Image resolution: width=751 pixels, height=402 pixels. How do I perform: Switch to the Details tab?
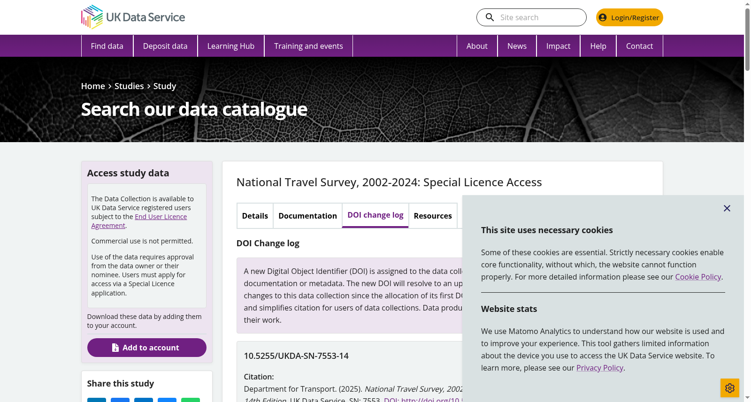click(255, 216)
